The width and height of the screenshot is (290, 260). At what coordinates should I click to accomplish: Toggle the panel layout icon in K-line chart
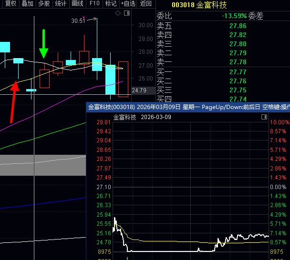[127, 13]
